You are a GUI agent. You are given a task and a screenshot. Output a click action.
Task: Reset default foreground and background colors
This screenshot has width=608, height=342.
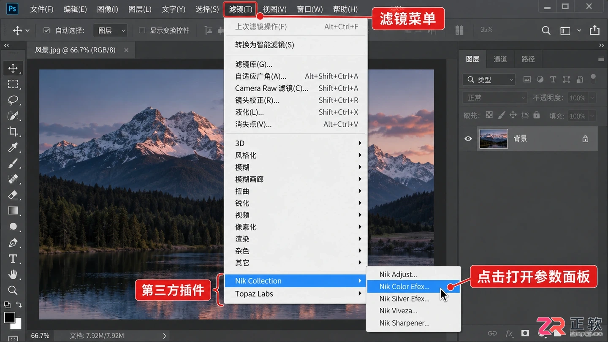pos(7,304)
